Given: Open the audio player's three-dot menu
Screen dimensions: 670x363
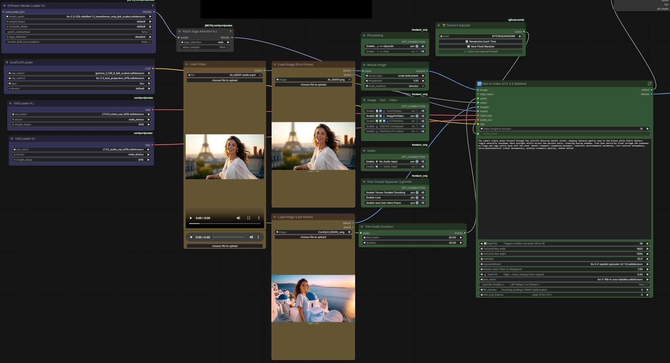Looking at the screenshot, I should tap(258, 237).
